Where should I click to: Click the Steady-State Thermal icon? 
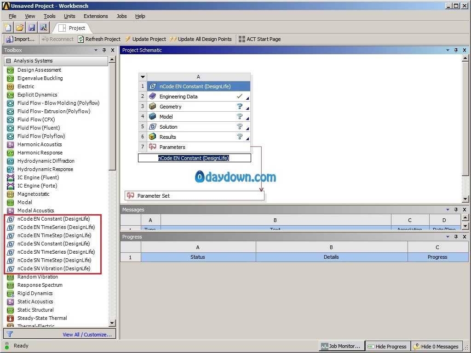(x=10, y=318)
